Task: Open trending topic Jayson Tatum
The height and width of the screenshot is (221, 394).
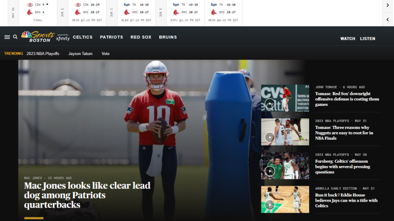Action: point(80,54)
